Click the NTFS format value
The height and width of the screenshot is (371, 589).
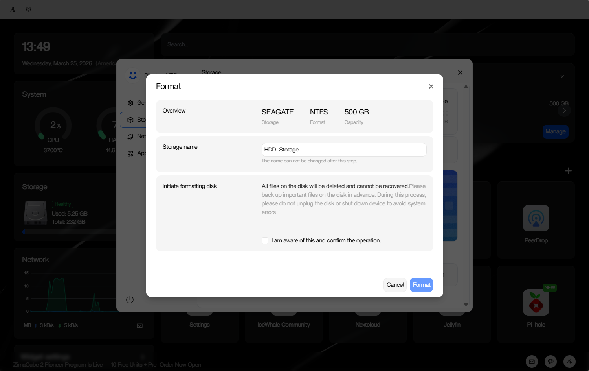(319, 112)
